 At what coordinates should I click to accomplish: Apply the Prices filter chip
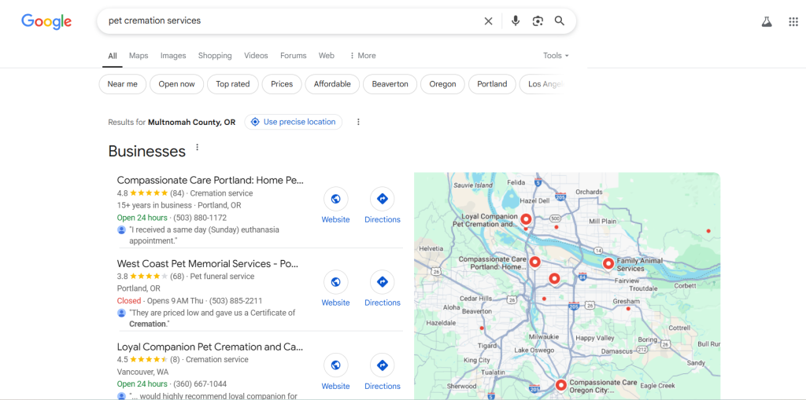[x=282, y=84]
